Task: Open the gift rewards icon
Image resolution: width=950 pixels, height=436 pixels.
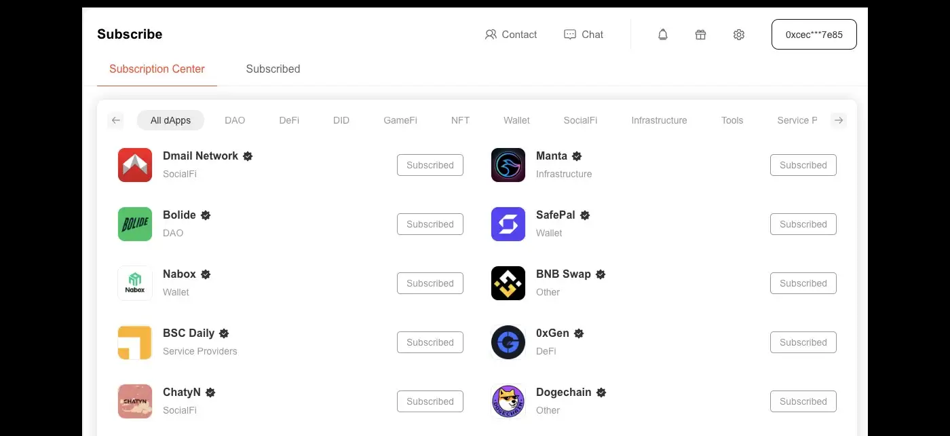Action: 701,35
